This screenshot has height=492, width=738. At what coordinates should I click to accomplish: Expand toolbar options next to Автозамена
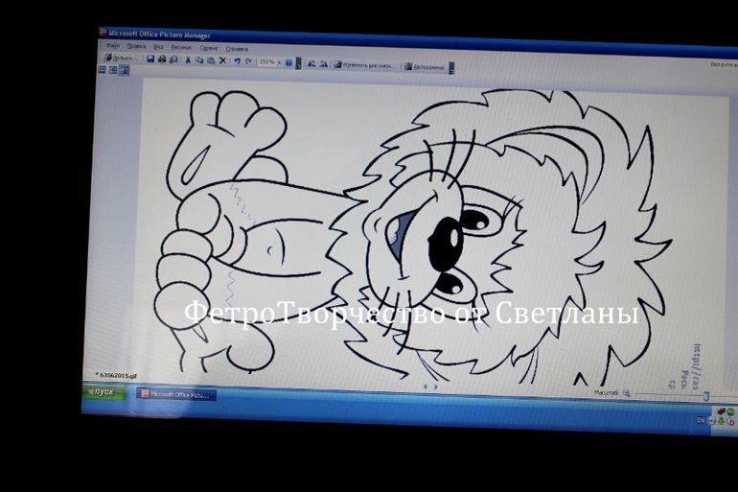pyautogui.click(x=451, y=68)
